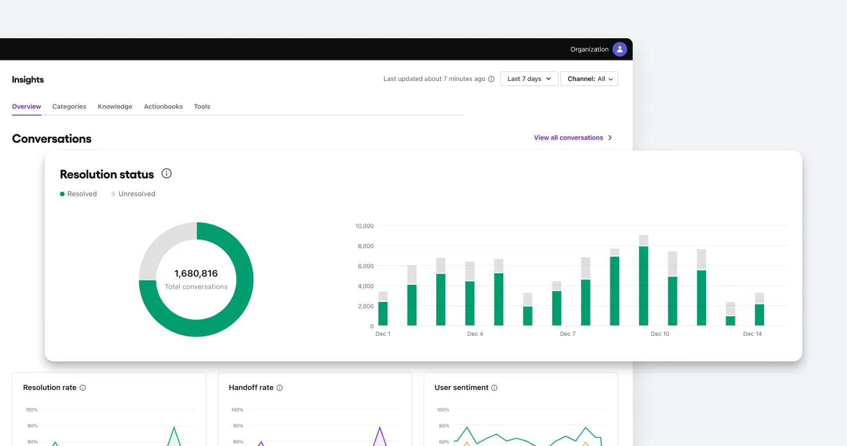Click the Total conversations label in donut

[x=196, y=287]
